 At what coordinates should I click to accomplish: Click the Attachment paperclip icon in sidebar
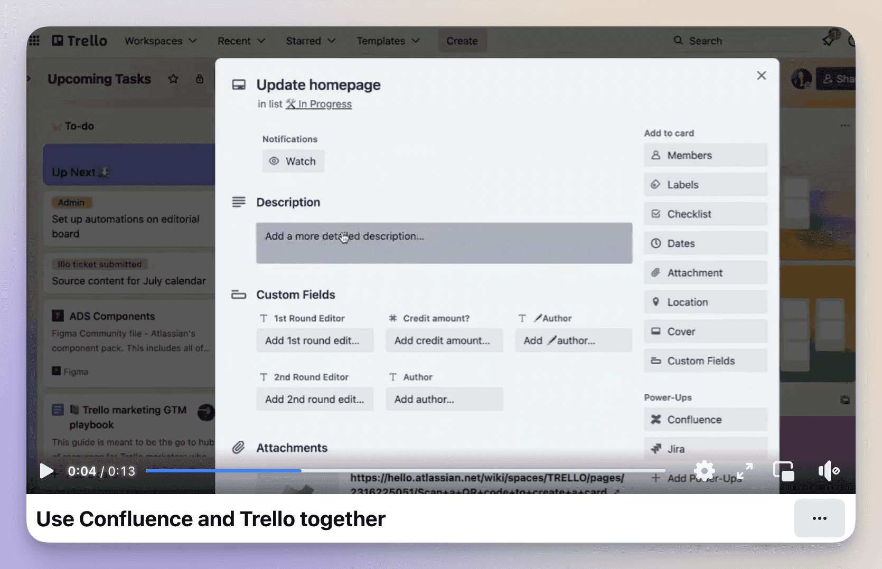coord(655,272)
